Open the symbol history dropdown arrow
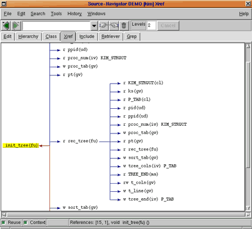252x229 pixels. pyautogui.click(x=94, y=26)
